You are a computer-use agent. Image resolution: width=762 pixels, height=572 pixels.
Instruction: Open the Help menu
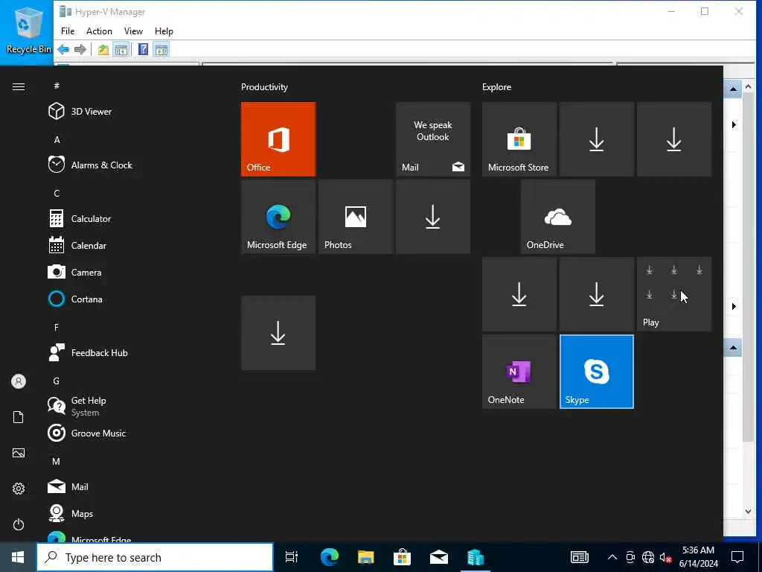tap(164, 31)
